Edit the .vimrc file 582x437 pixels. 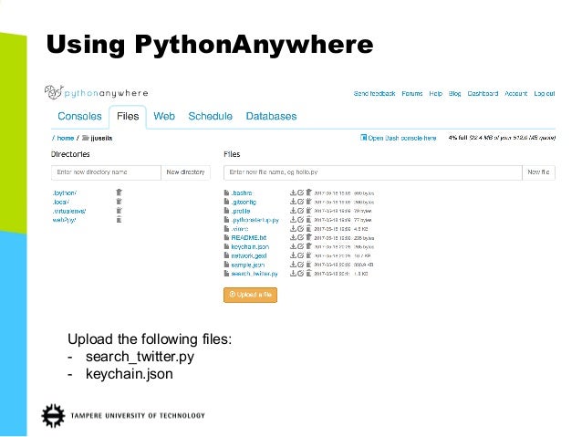pyautogui.click(x=301, y=228)
